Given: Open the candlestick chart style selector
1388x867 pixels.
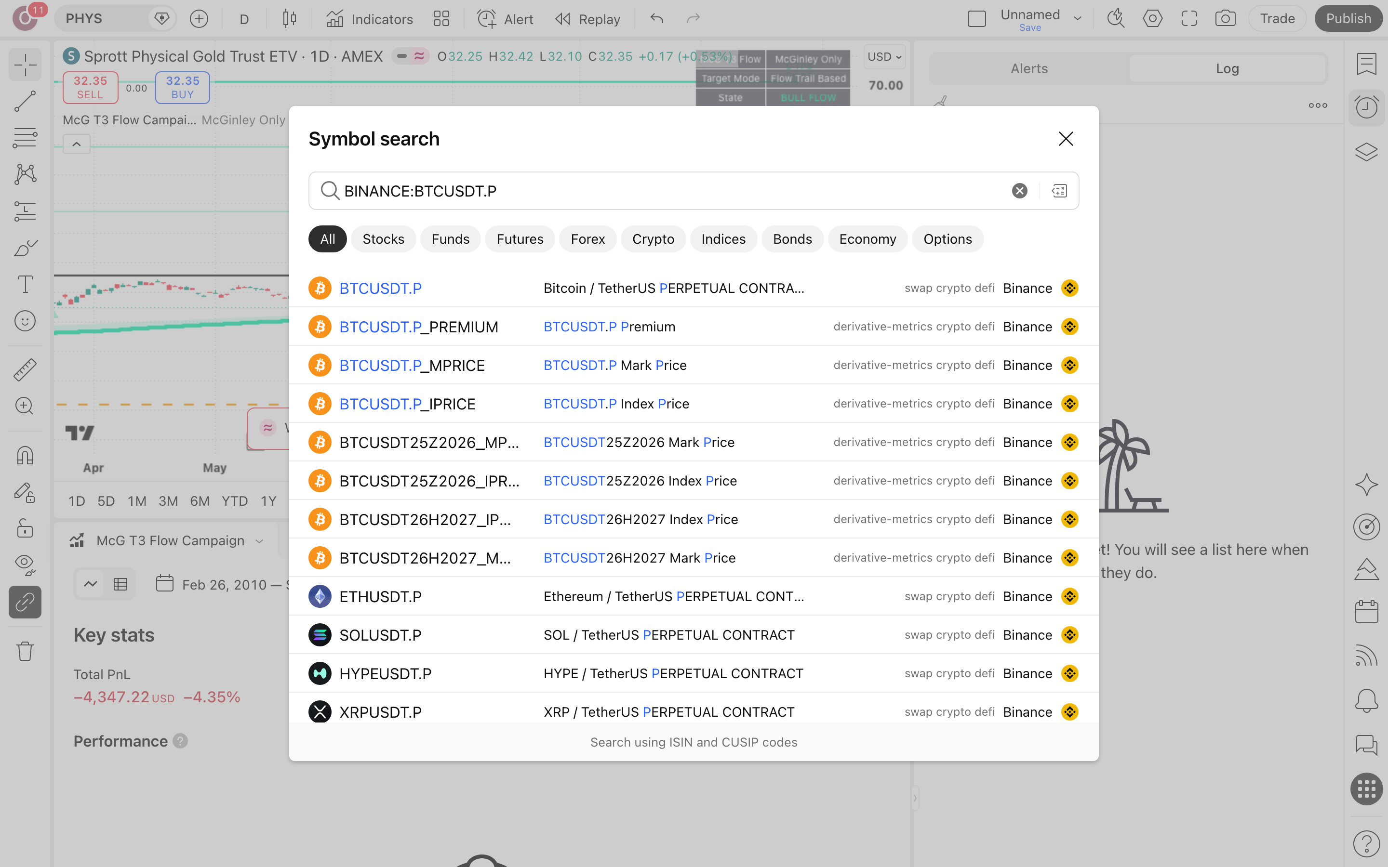Looking at the screenshot, I should point(290,18).
